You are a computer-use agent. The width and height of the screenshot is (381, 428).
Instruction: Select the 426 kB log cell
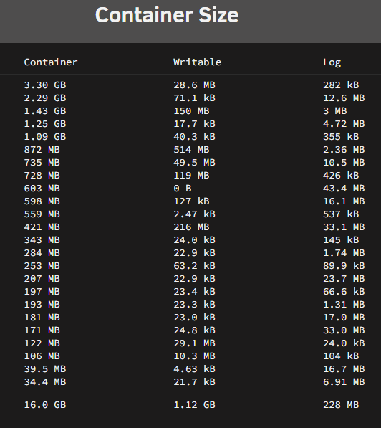(341, 176)
